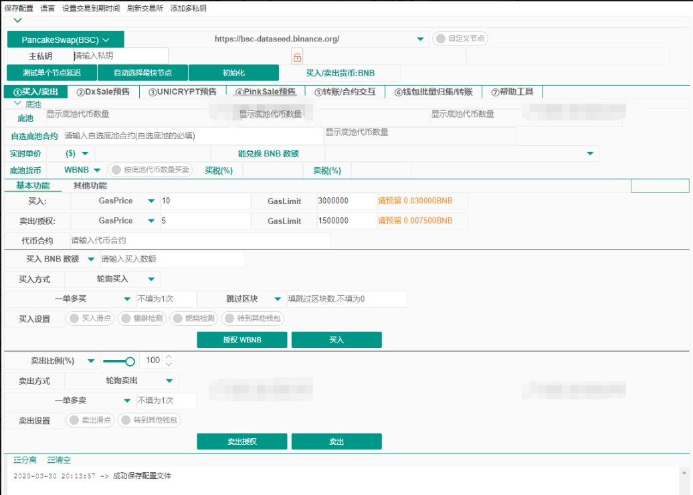
Task: Switch to the ⑥钱包批量归集/转账 tab
Action: click(433, 92)
